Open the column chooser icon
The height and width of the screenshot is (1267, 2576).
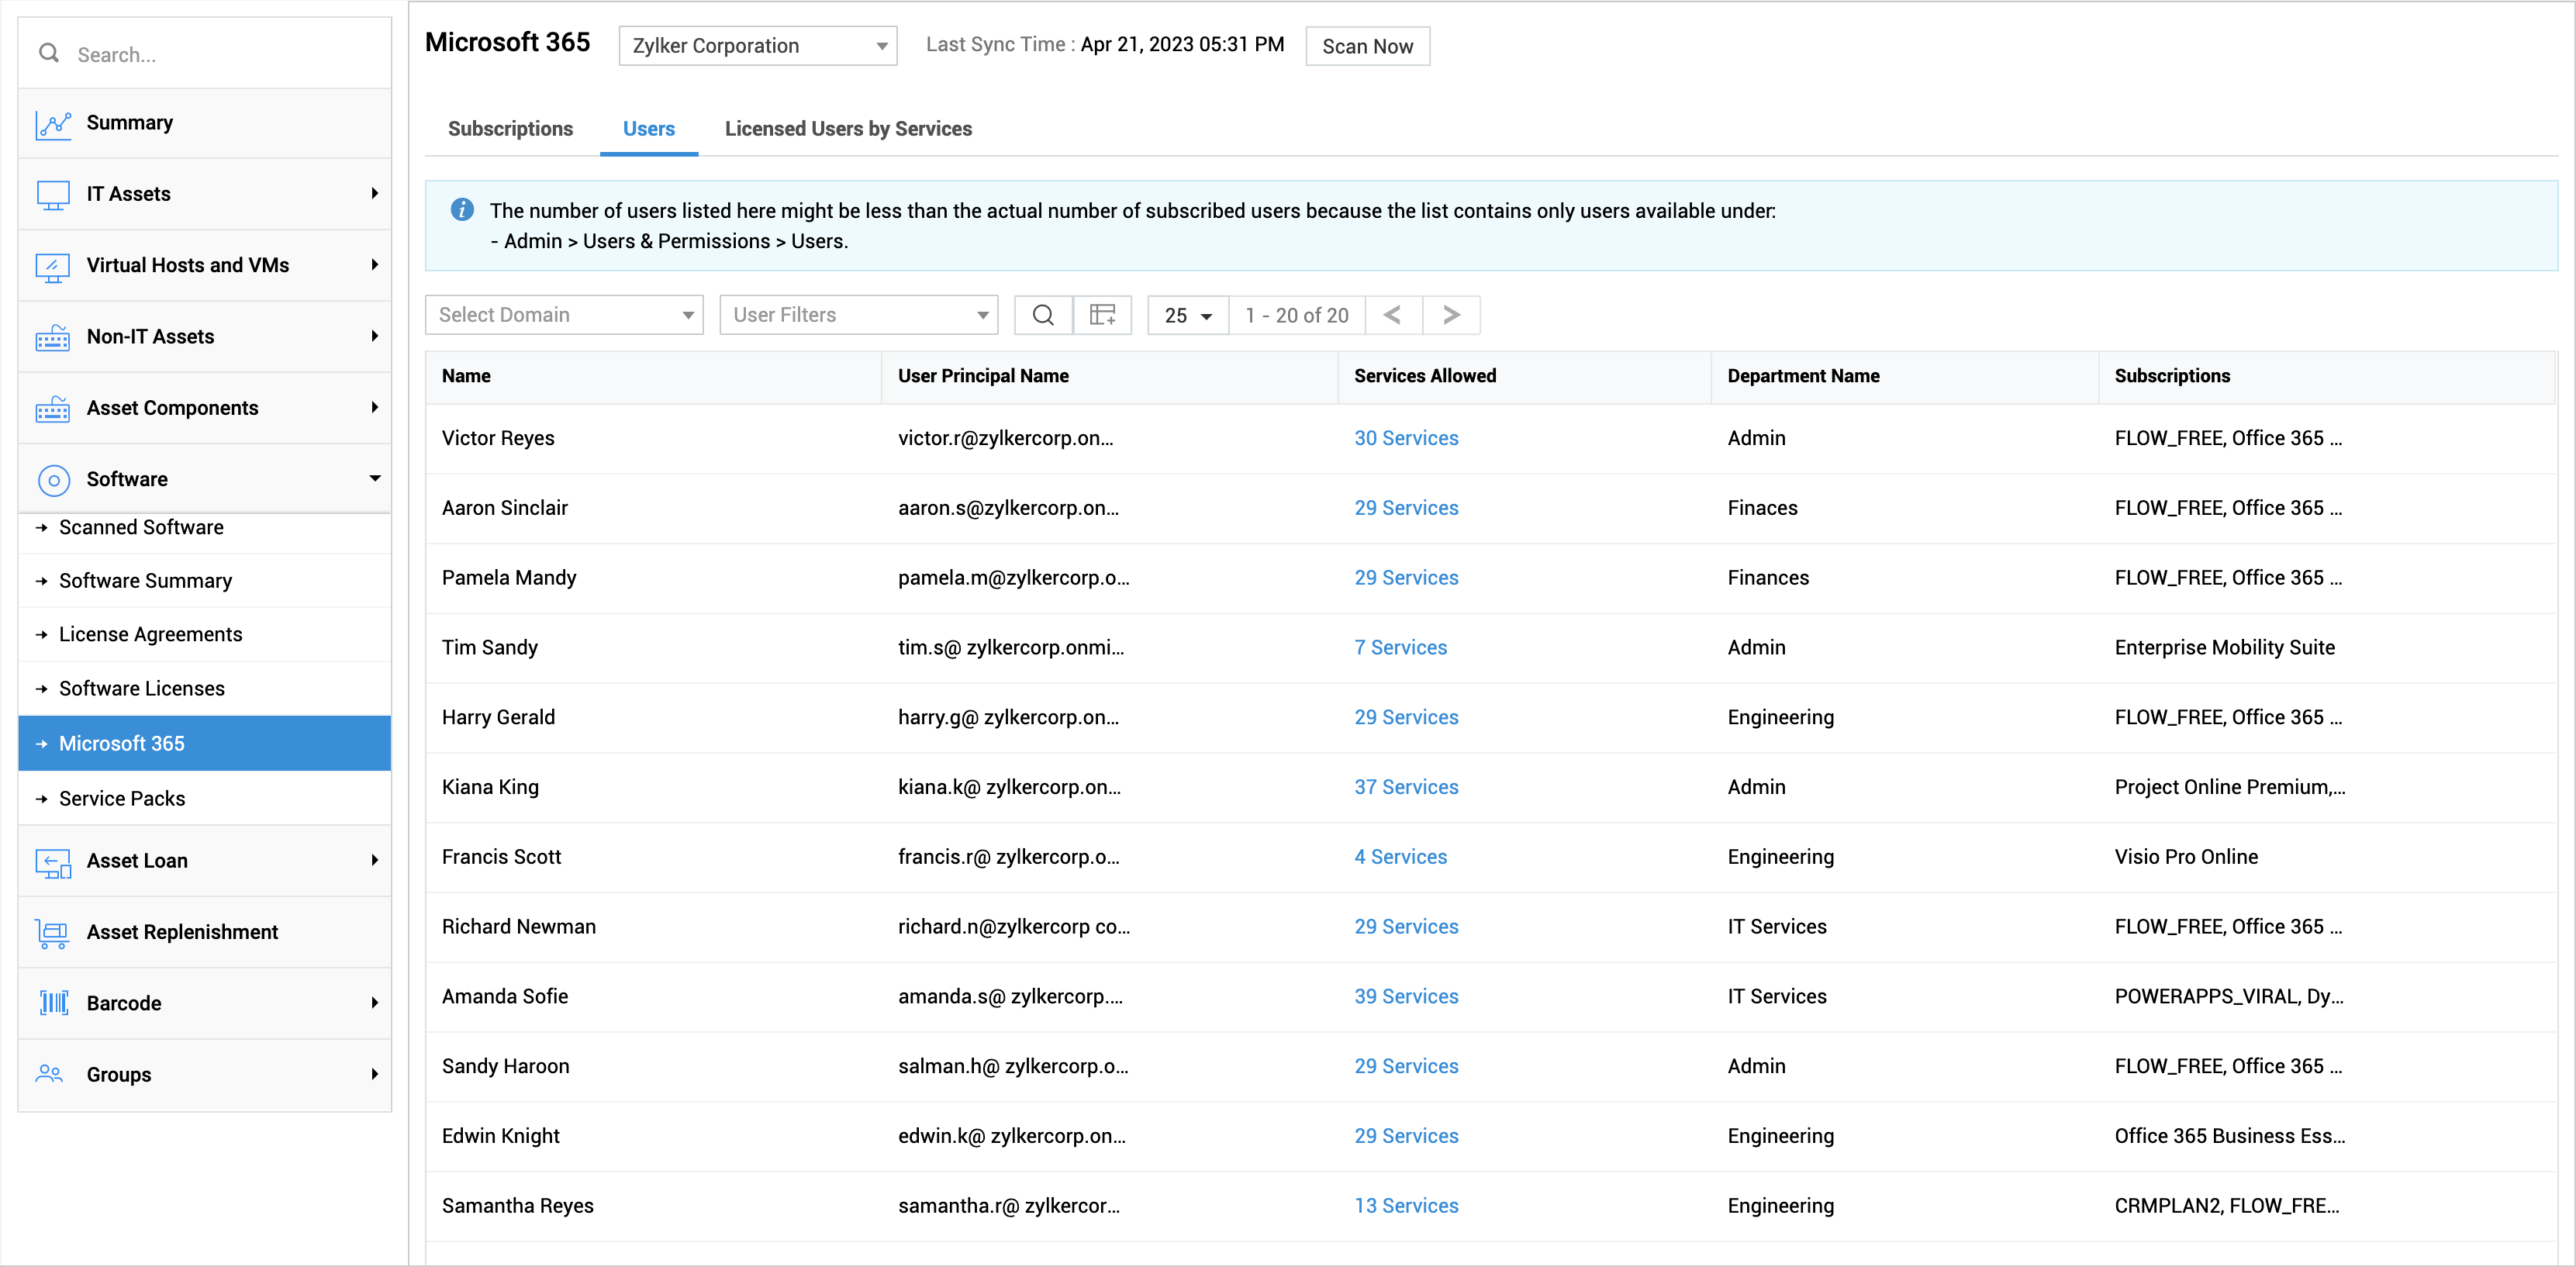1102,315
